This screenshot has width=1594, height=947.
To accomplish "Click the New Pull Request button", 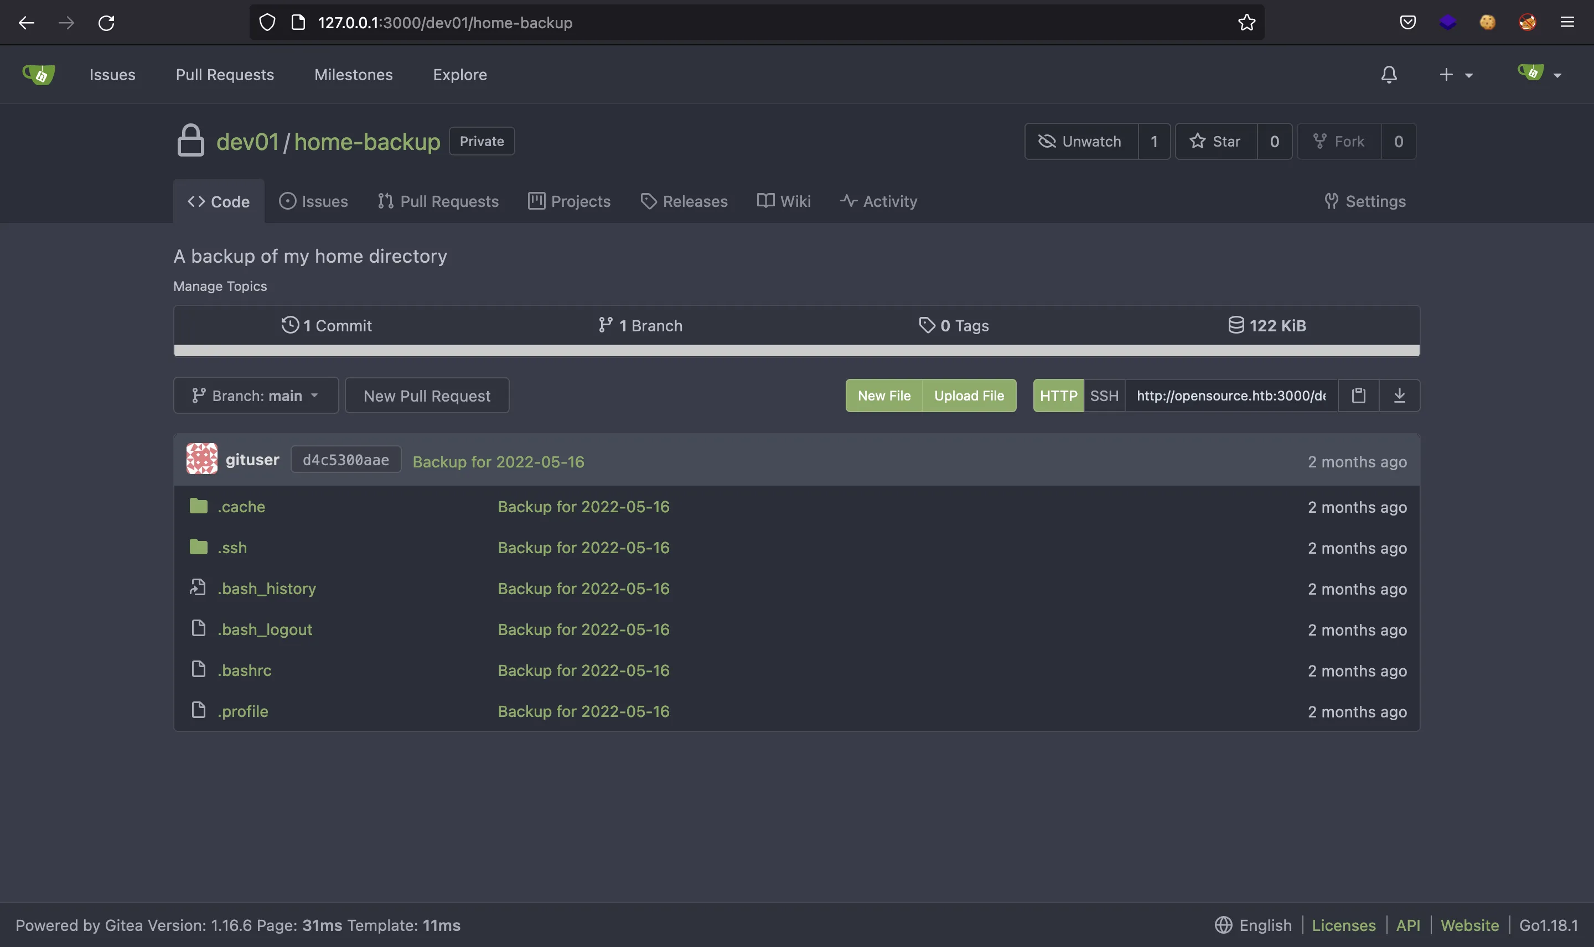I will click(x=427, y=396).
